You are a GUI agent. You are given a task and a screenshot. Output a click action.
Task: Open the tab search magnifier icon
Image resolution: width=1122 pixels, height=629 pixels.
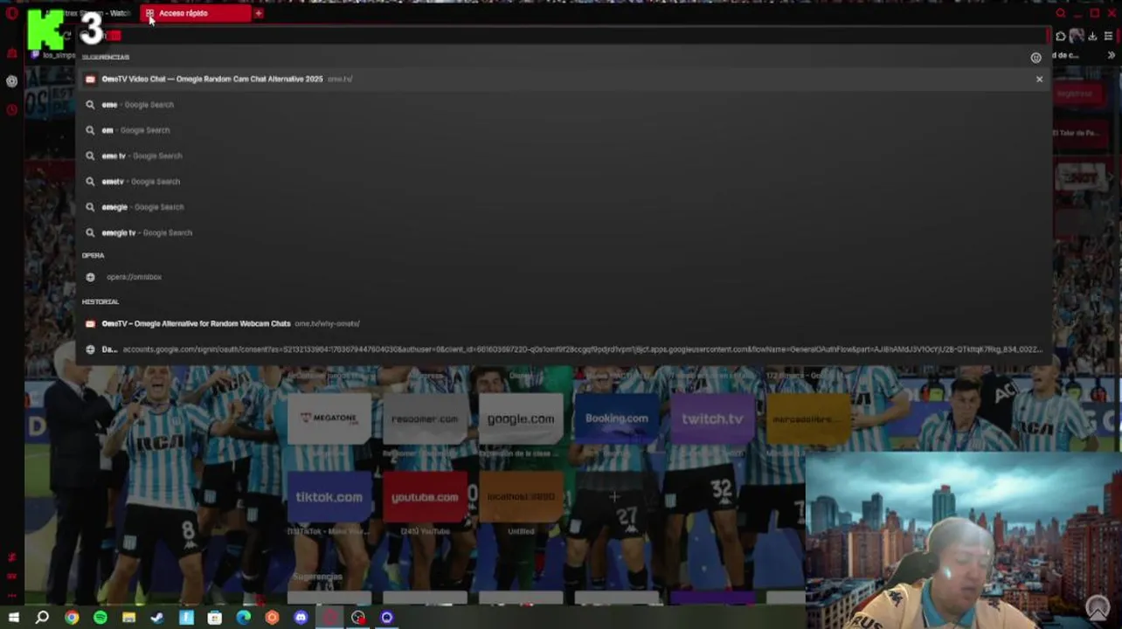1060,13
